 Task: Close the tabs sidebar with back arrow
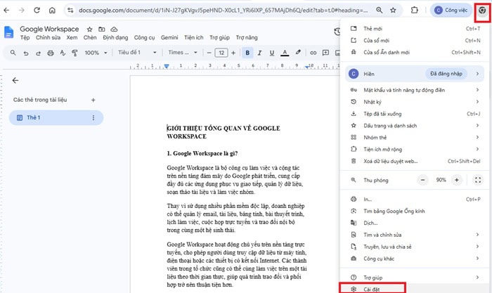[x=15, y=81]
